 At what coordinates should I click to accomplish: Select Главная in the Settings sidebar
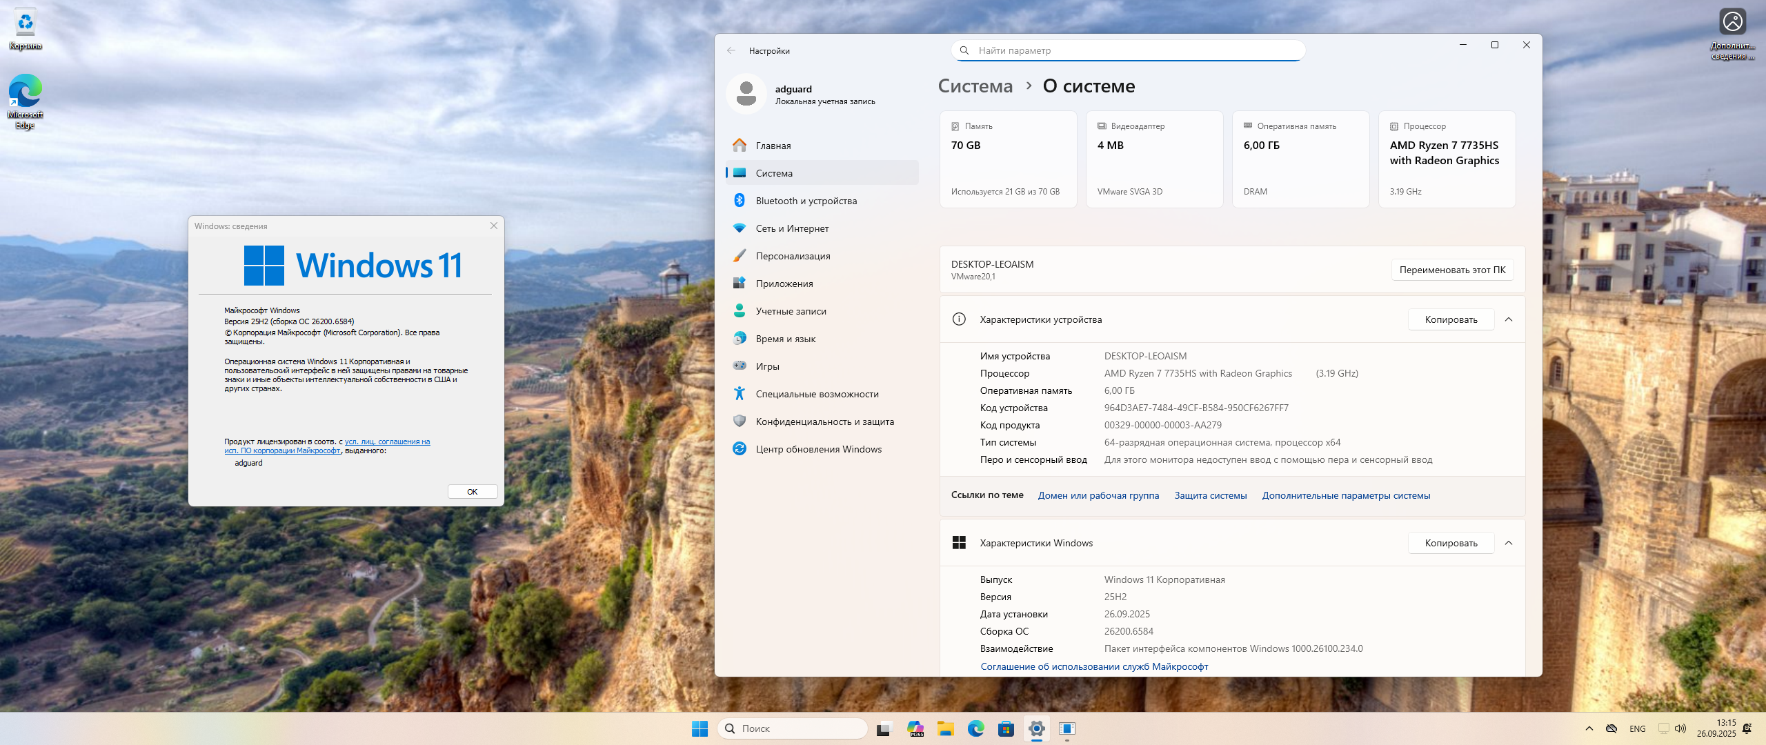click(x=773, y=146)
